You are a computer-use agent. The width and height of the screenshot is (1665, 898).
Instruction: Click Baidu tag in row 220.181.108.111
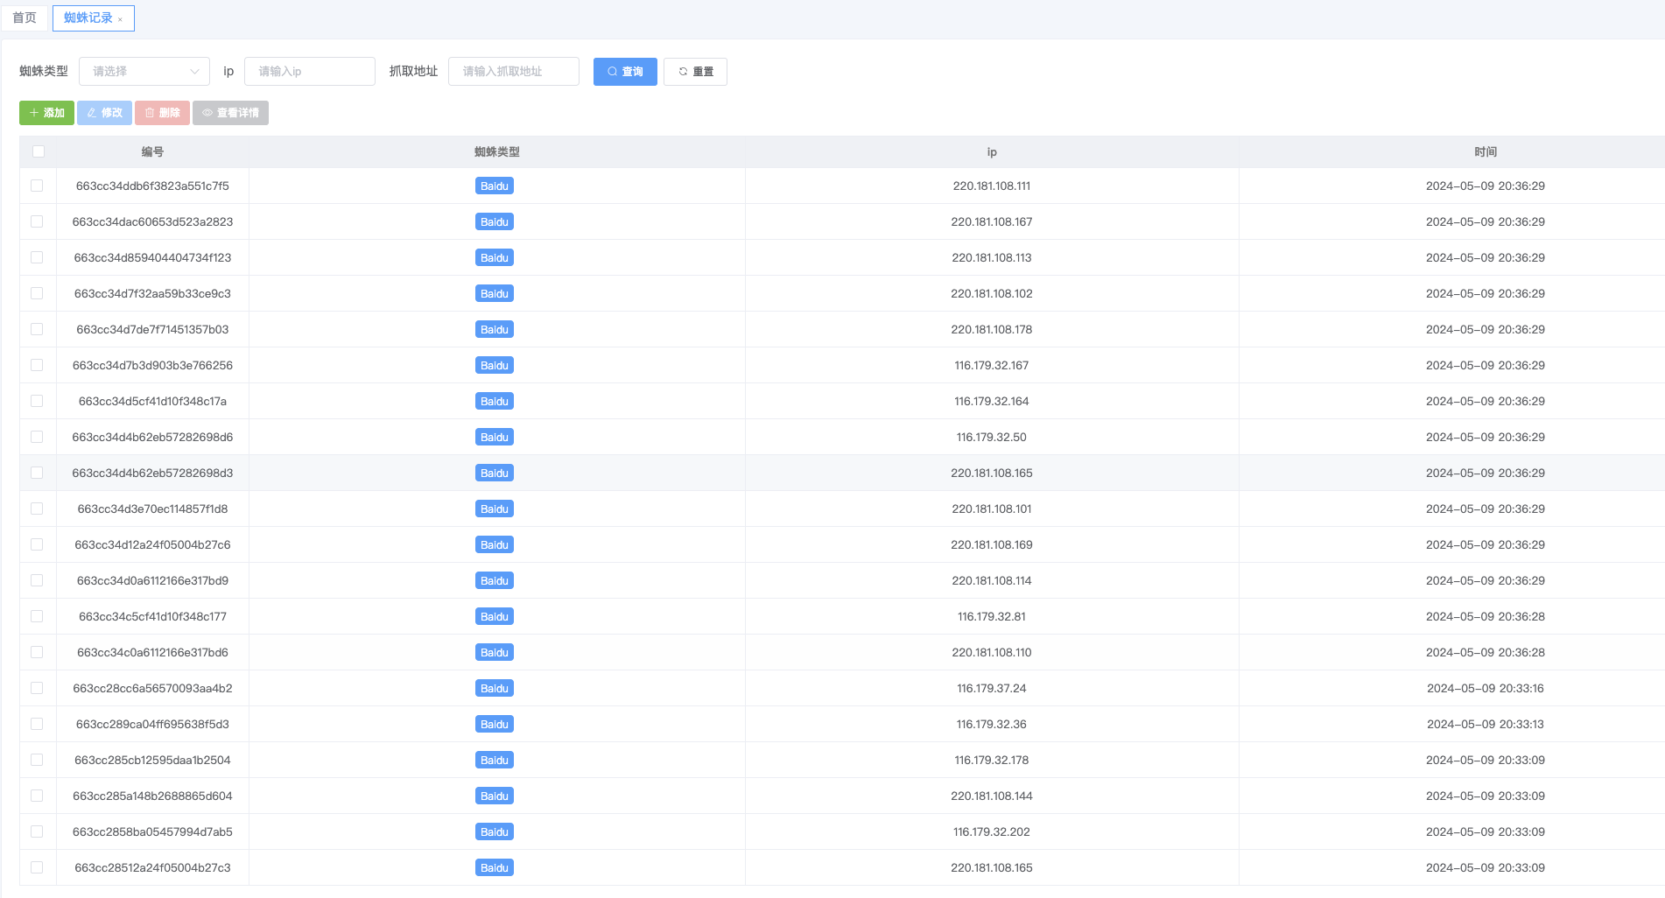tap(495, 186)
